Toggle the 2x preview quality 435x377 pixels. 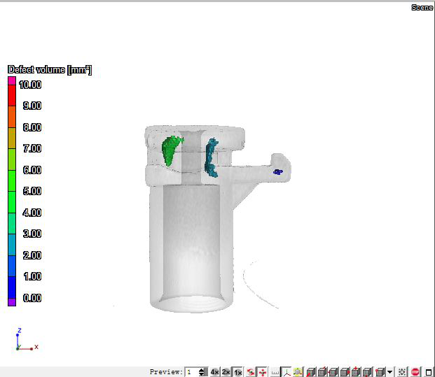coord(226,372)
